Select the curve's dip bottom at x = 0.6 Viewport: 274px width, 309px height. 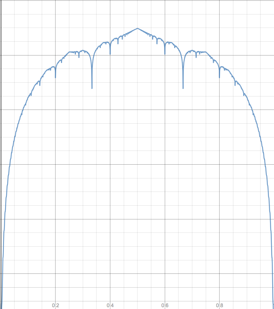(x=165, y=53)
